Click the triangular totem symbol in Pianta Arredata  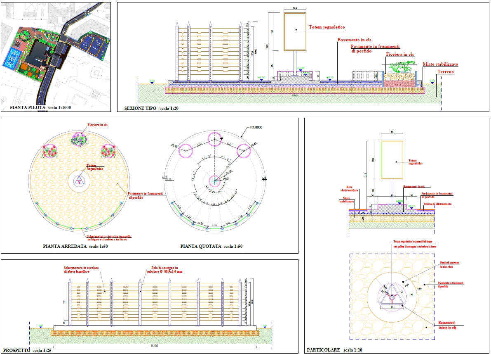click(x=79, y=181)
